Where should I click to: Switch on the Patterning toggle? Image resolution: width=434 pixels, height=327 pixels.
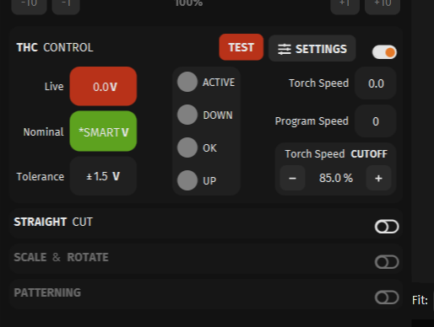[x=387, y=298]
